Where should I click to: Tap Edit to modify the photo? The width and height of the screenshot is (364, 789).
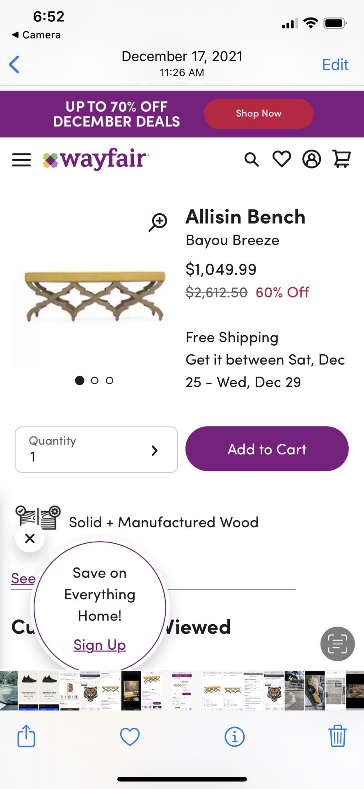point(335,65)
